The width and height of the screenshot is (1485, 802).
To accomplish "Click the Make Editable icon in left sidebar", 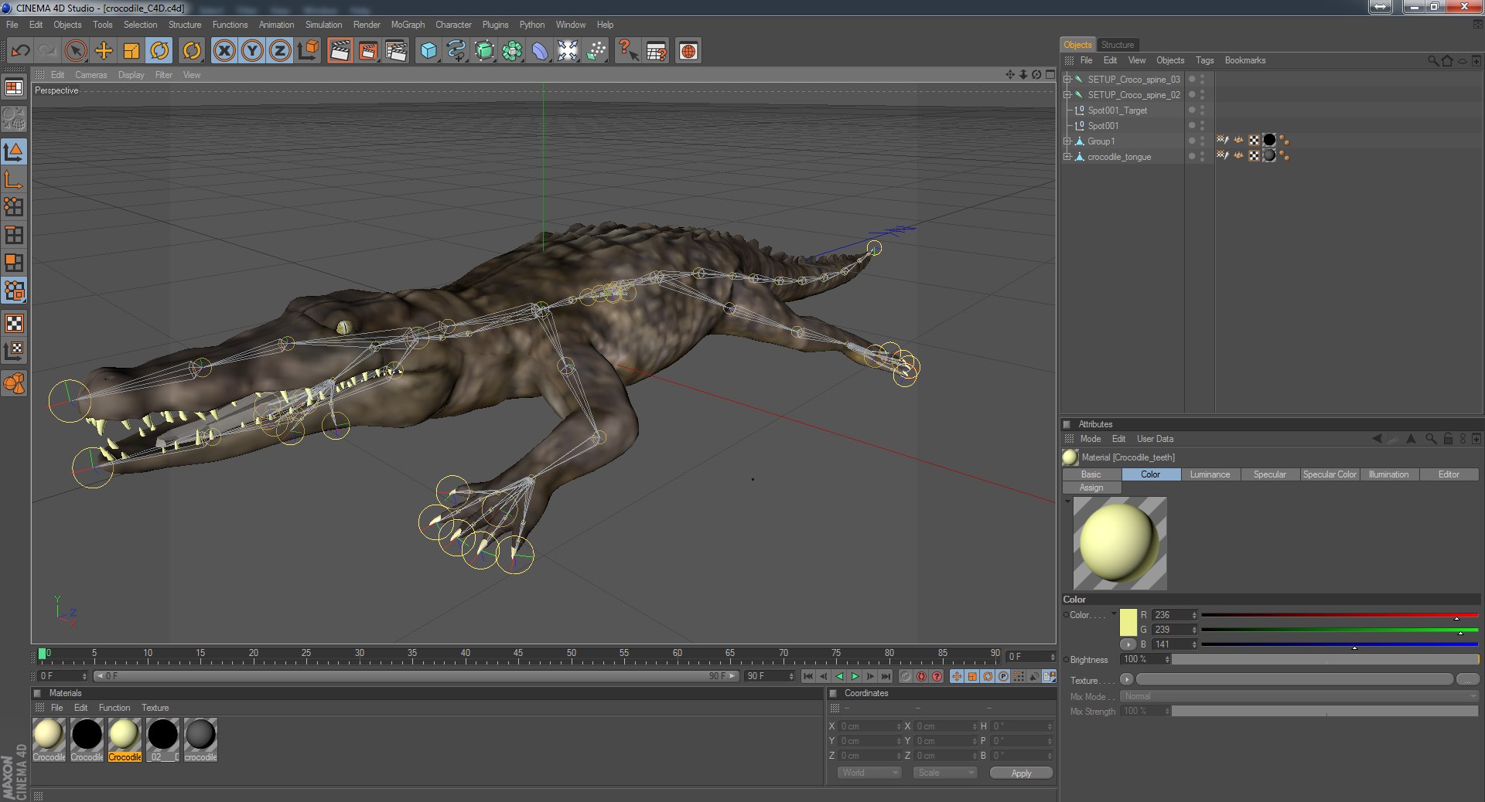I will (14, 119).
